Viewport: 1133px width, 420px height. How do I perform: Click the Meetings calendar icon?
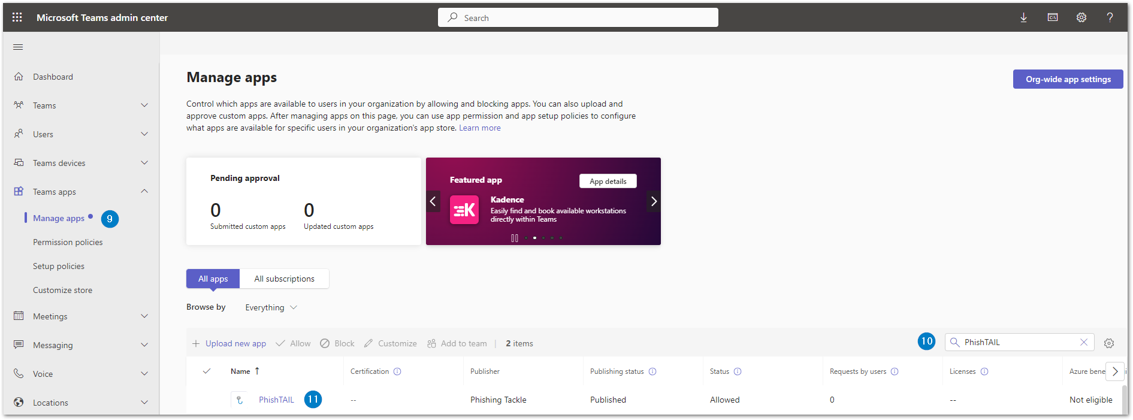click(x=19, y=316)
